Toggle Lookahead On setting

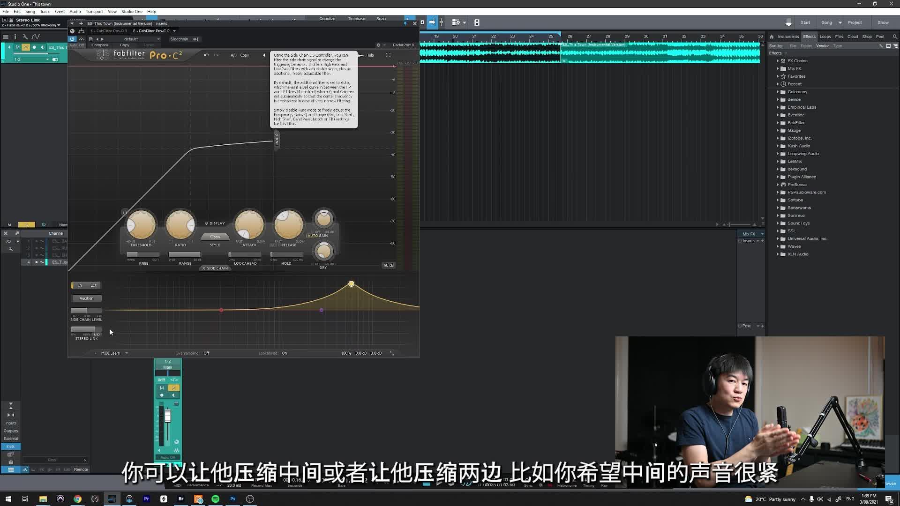pos(285,353)
